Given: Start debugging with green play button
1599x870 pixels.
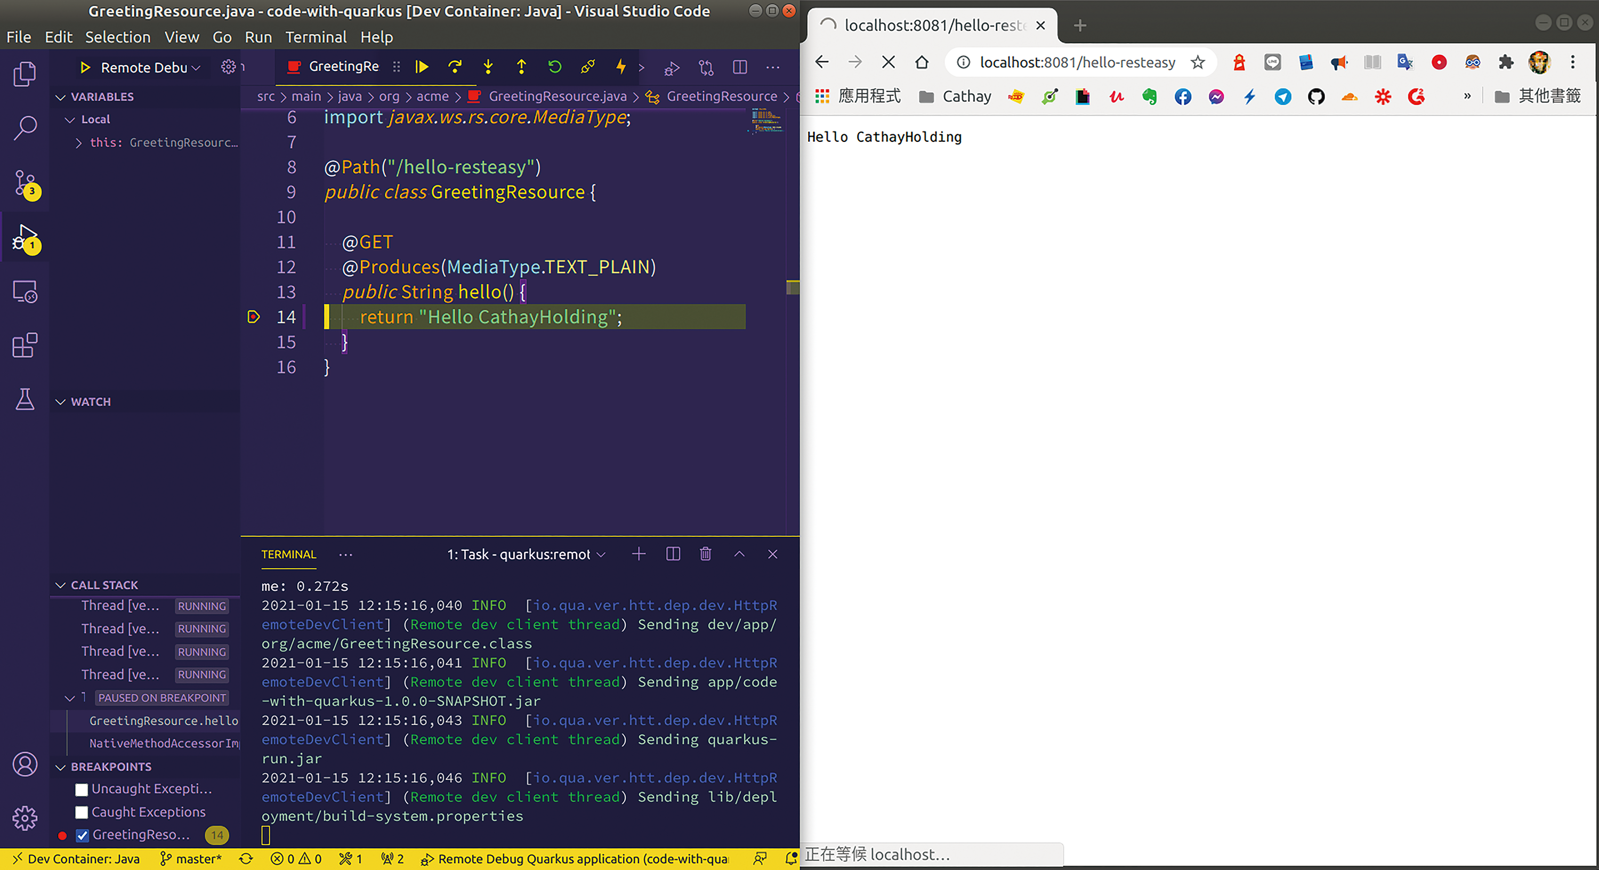Looking at the screenshot, I should pyautogui.click(x=86, y=67).
